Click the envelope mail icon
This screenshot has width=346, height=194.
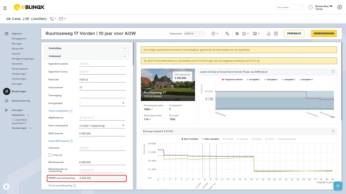tap(61, 19)
